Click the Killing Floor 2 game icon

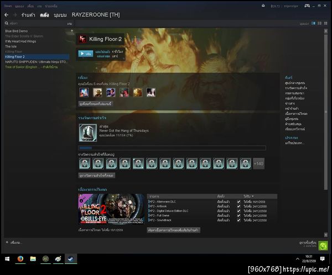coord(82,39)
